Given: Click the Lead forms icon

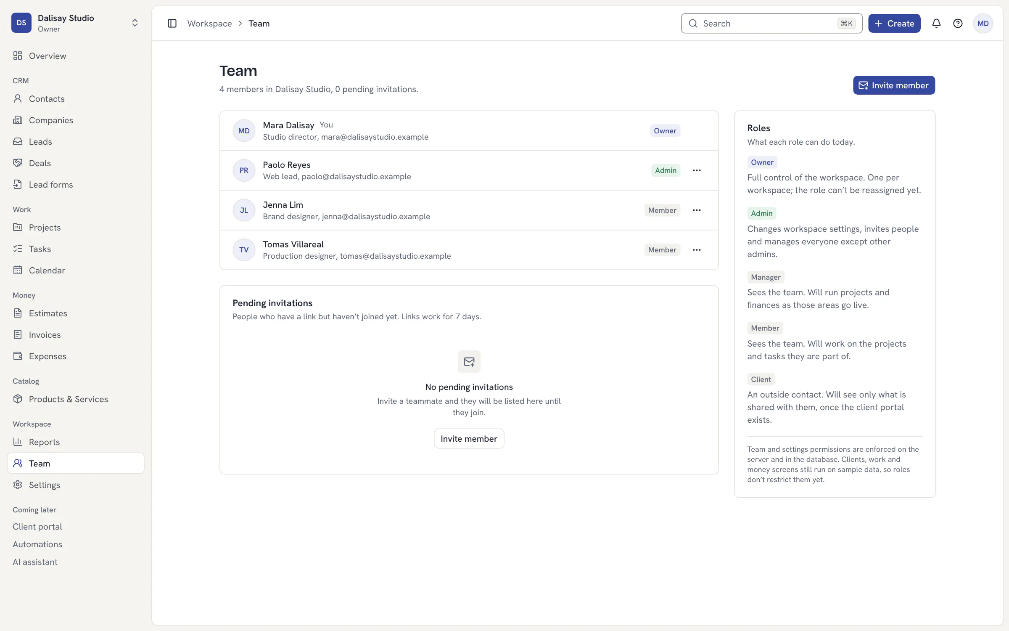Looking at the screenshot, I should [18, 185].
